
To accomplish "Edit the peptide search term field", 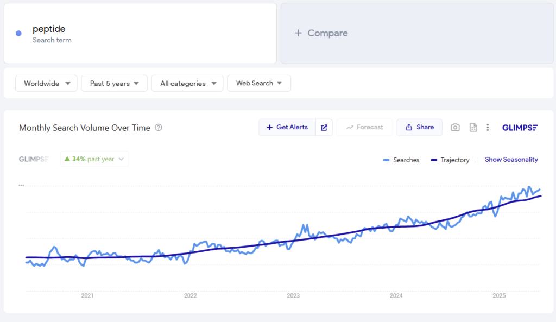I will [140, 33].
